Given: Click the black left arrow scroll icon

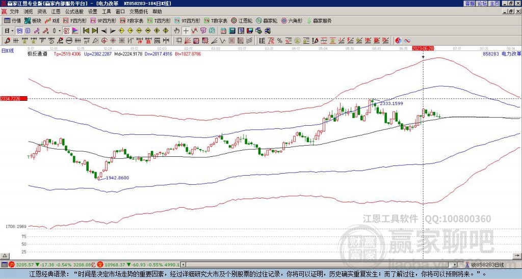Looking at the screenshot, I should [x=104, y=31].
